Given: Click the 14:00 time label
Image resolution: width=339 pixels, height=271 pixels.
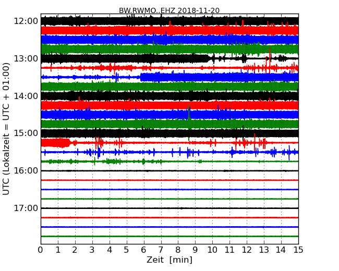Looking at the screenshot, I should point(26,96).
